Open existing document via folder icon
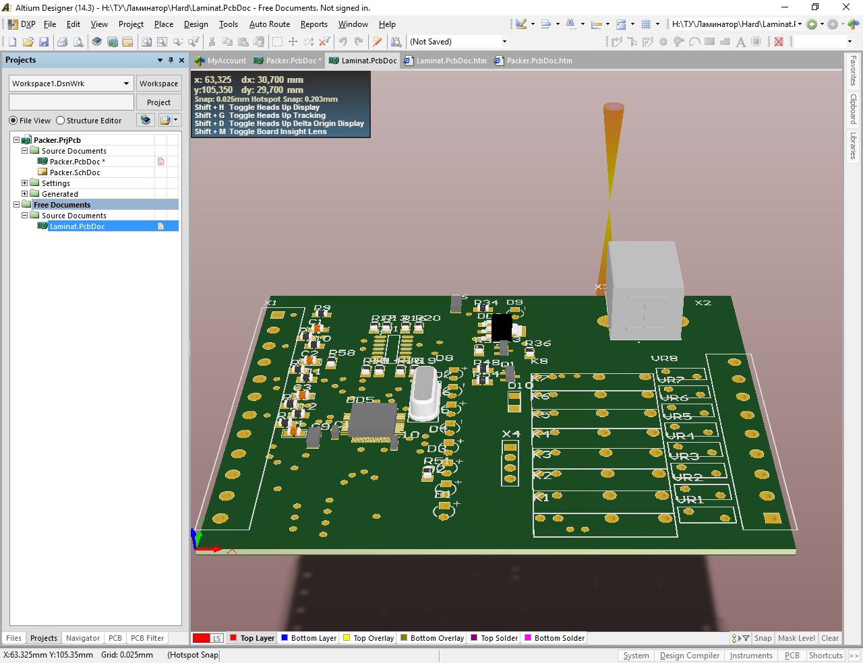This screenshot has width=863, height=663. [28, 42]
